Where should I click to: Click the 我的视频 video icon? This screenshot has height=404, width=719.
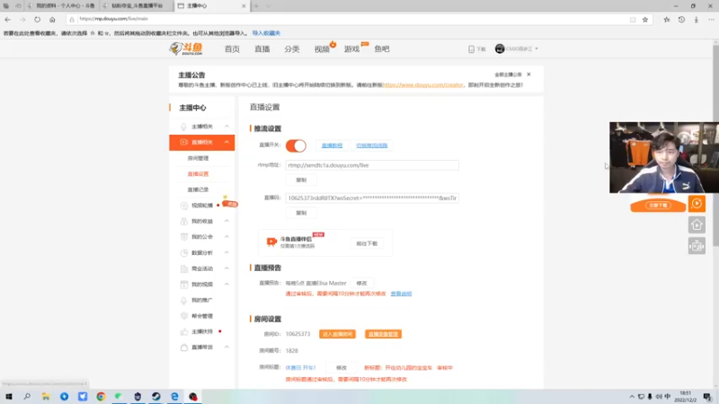(x=184, y=285)
